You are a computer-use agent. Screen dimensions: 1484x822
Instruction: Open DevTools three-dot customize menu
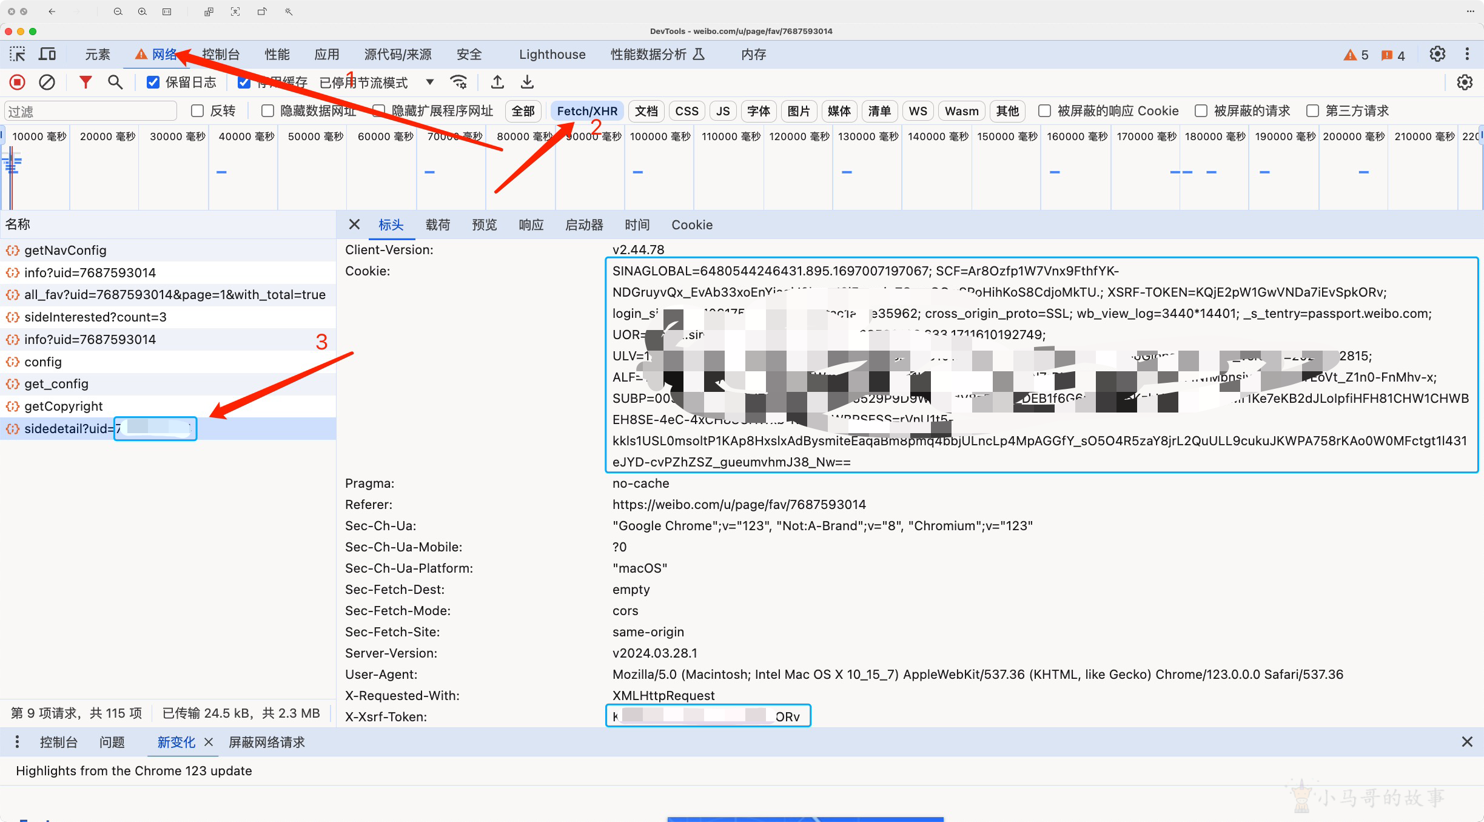pos(1467,54)
